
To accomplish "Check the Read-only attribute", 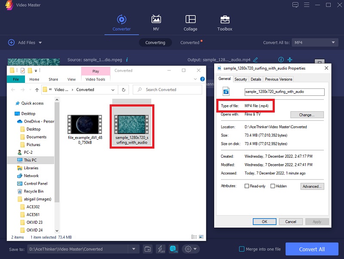I will point(247,186).
